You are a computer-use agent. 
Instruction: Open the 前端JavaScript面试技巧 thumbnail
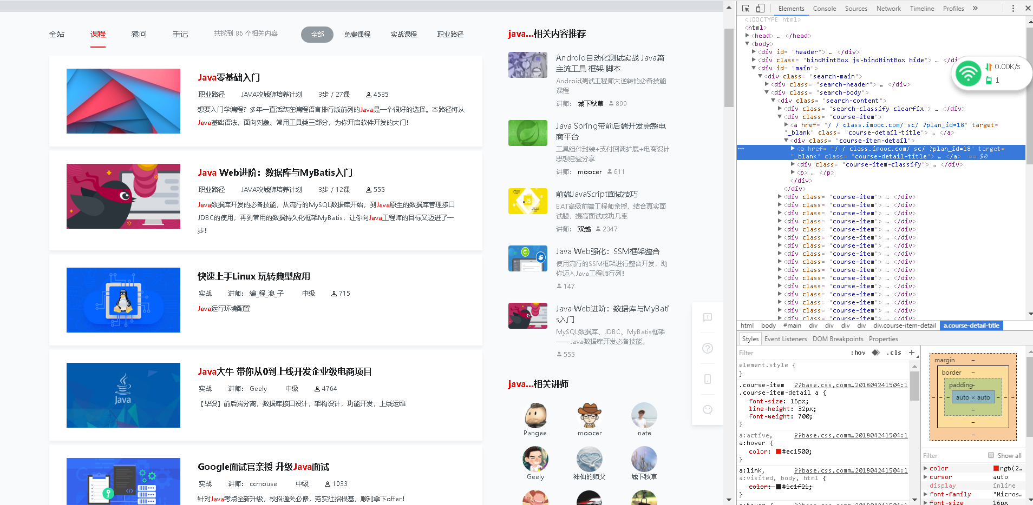(x=528, y=201)
